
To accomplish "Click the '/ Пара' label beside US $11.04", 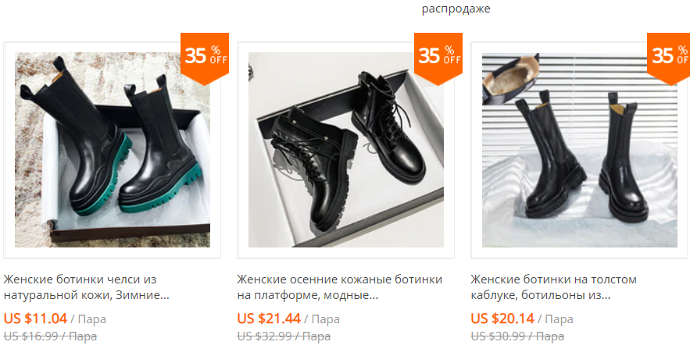I will pyautogui.click(x=88, y=319).
